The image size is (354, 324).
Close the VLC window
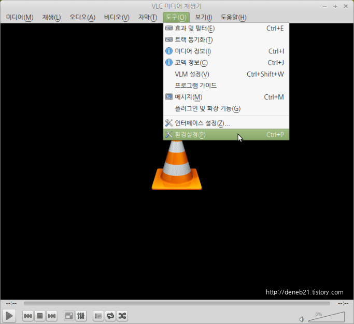point(346,6)
